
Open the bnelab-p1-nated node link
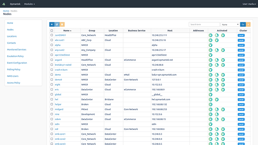click(63, 65)
